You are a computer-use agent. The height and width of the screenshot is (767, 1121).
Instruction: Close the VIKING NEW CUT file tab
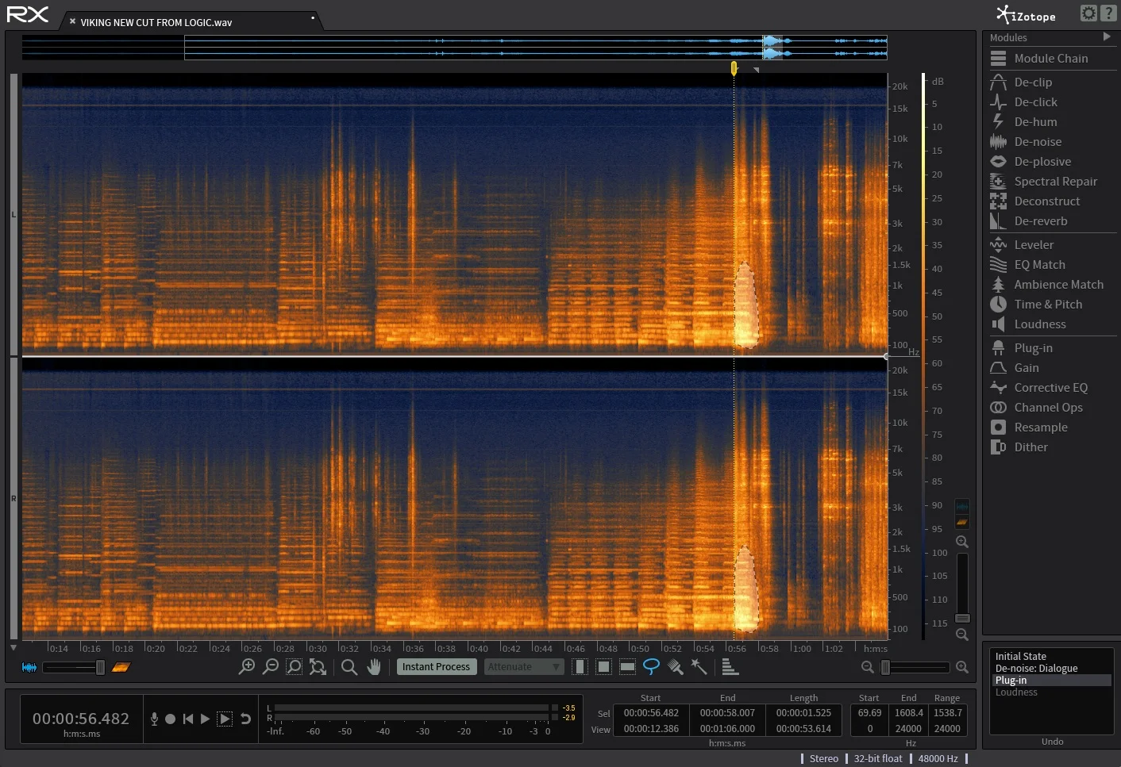pyautogui.click(x=72, y=21)
